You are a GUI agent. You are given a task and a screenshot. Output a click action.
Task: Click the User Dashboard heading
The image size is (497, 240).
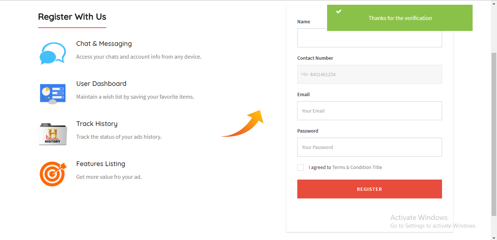(101, 84)
